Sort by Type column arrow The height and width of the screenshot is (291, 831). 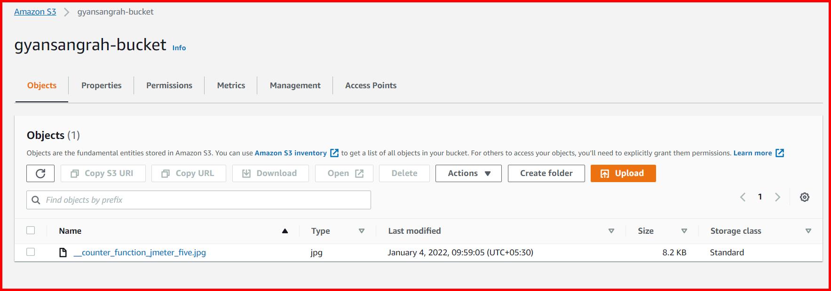click(x=362, y=231)
